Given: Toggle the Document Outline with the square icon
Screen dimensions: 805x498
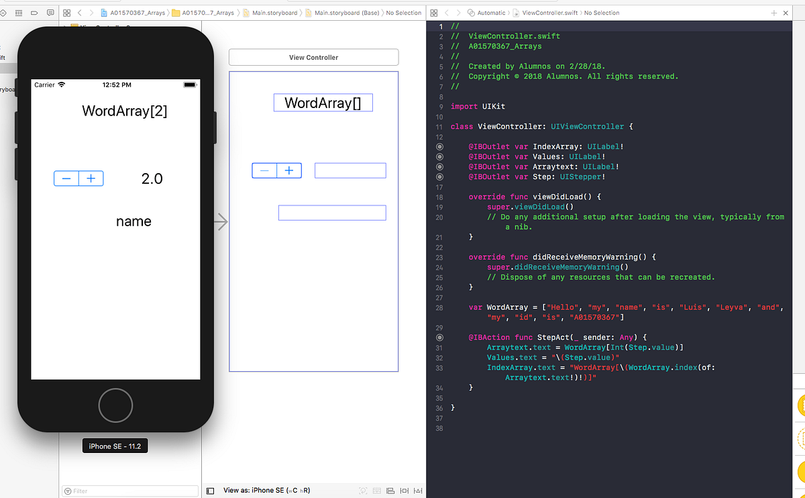Looking at the screenshot, I should 210,491.
